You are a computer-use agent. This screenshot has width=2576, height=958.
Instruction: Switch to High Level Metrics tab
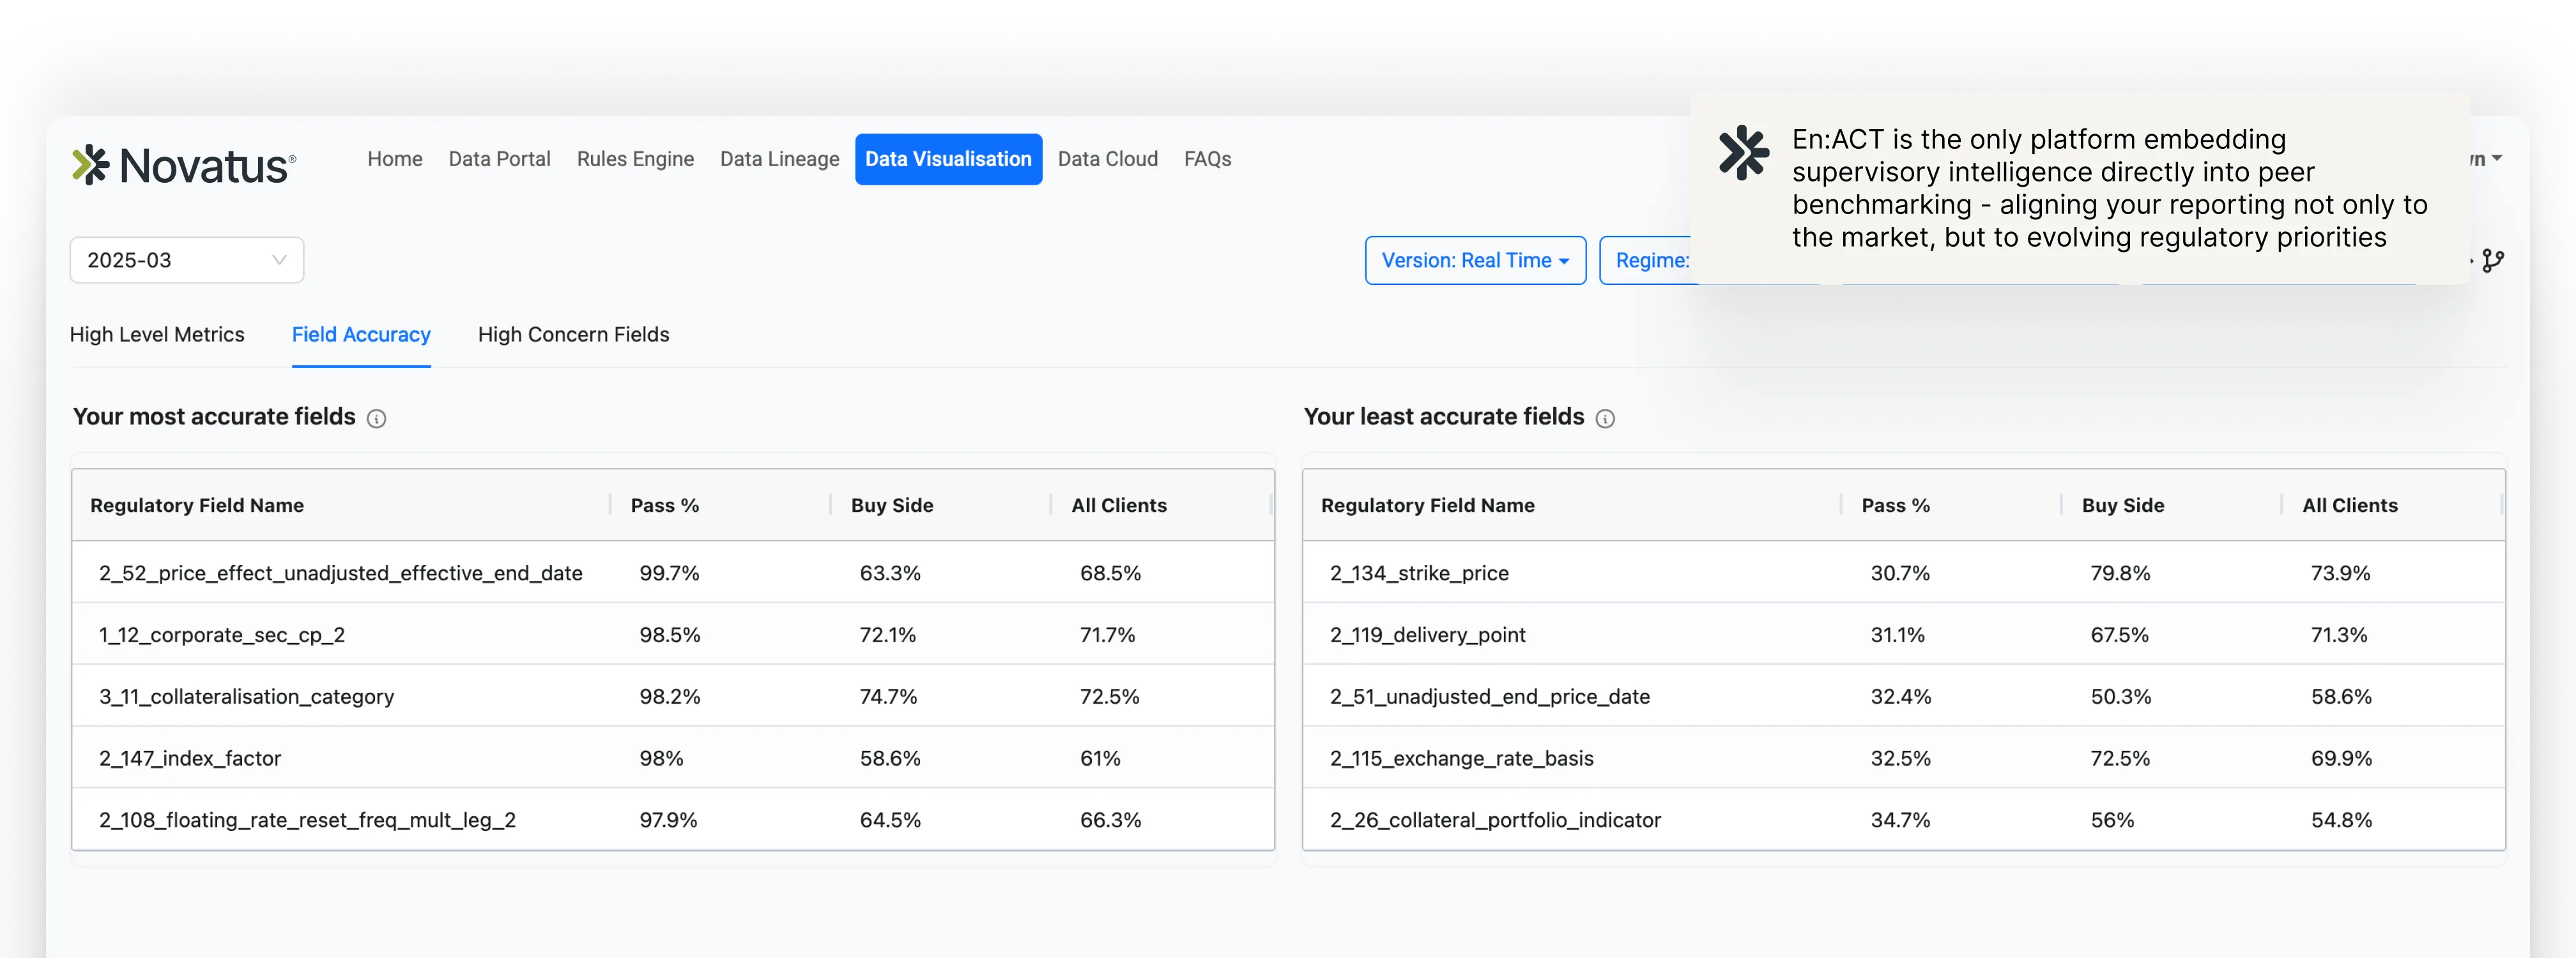[x=157, y=335]
